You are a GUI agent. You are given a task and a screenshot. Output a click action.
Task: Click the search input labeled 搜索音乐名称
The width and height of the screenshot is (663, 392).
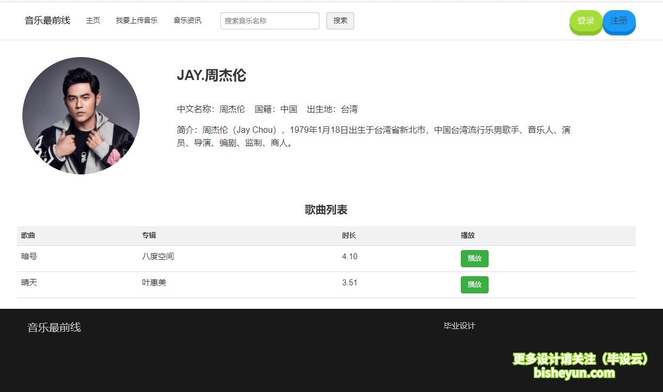coord(269,21)
